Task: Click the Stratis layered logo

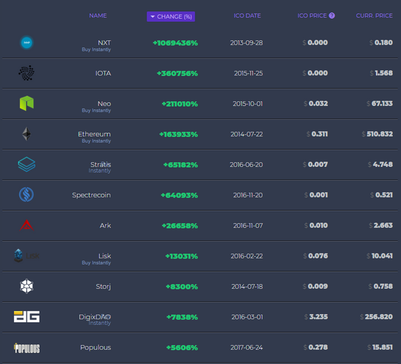Action: click(26, 164)
